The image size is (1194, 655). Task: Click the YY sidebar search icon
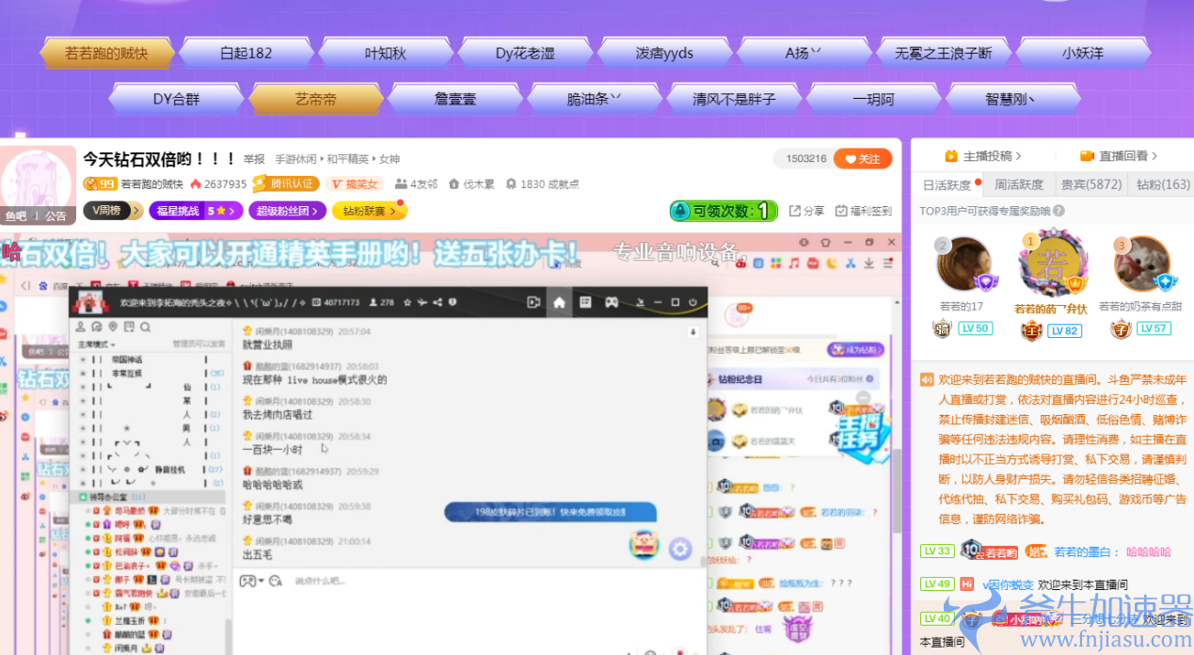point(146,327)
